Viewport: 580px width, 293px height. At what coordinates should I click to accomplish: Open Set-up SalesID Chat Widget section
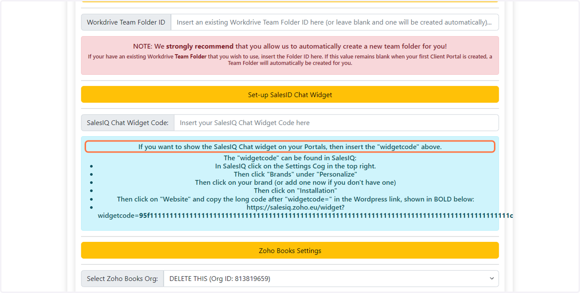pos(290,95)
